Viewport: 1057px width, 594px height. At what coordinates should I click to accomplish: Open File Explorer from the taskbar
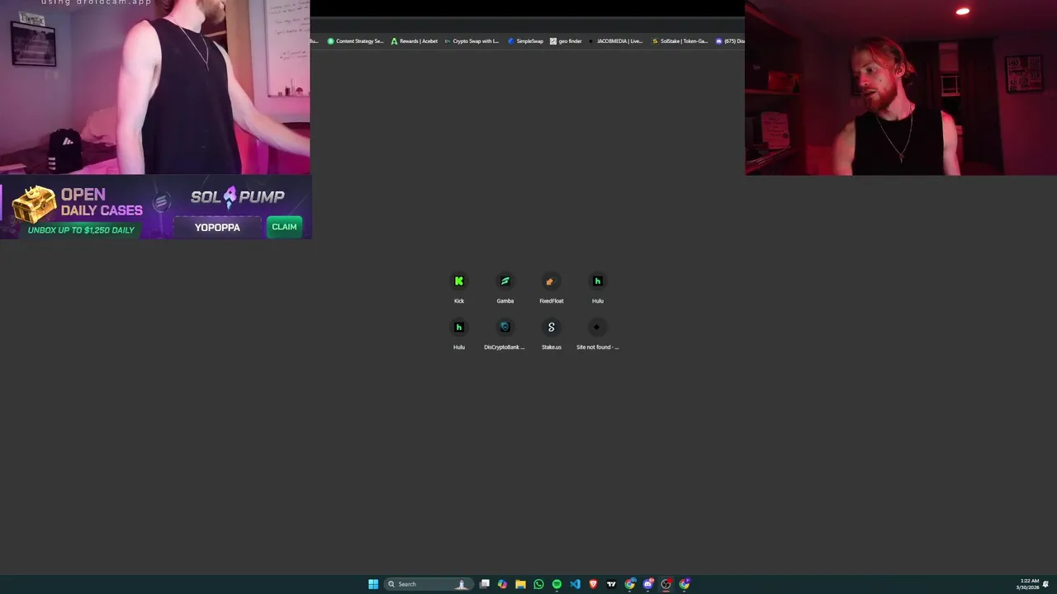[520, 584]
